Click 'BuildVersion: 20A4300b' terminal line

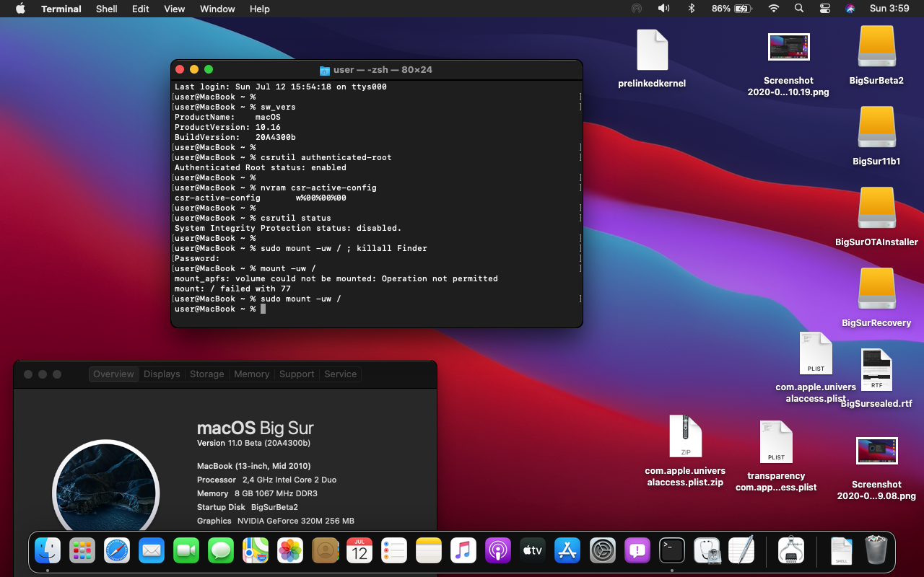tap(235, 137)
